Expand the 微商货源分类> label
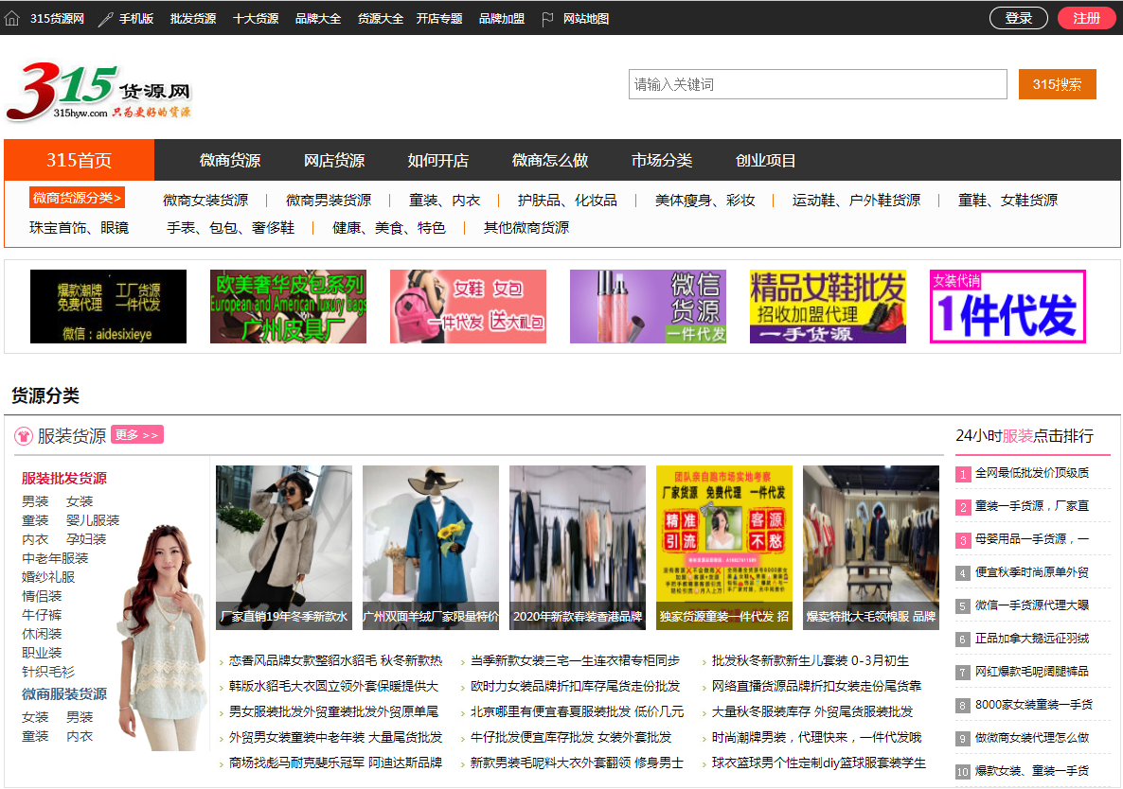 click(x=77, y=198)
